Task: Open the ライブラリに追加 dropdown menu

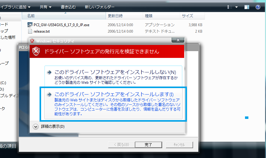Action: [15, 7]
